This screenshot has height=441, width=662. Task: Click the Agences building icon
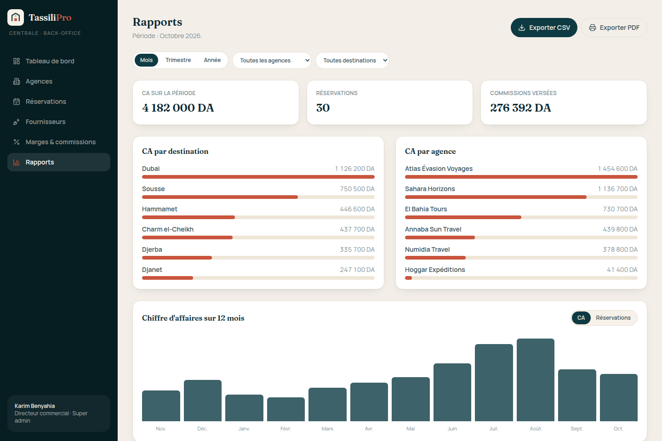tap(17, 81)
